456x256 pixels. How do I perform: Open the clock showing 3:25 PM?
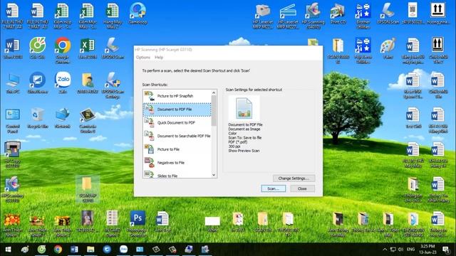click(427, 250)
